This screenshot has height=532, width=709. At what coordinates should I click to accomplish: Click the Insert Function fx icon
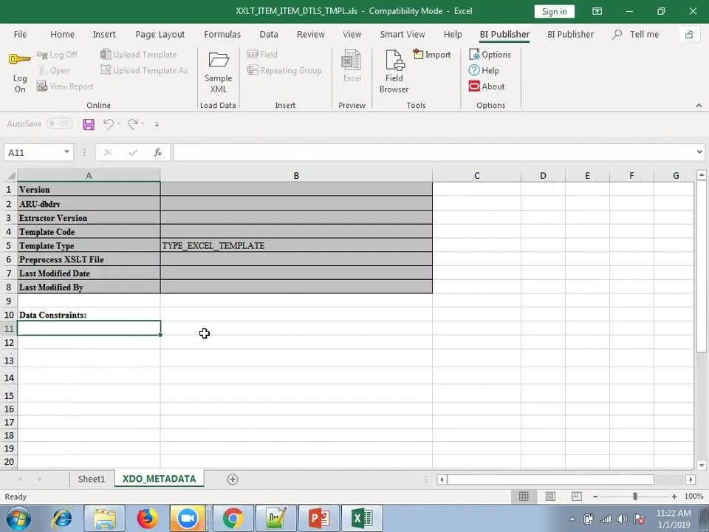pos(158,152)
